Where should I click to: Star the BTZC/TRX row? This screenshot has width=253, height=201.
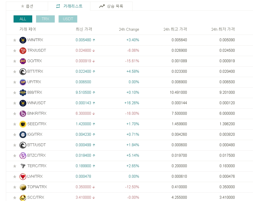tap(15, 155)
